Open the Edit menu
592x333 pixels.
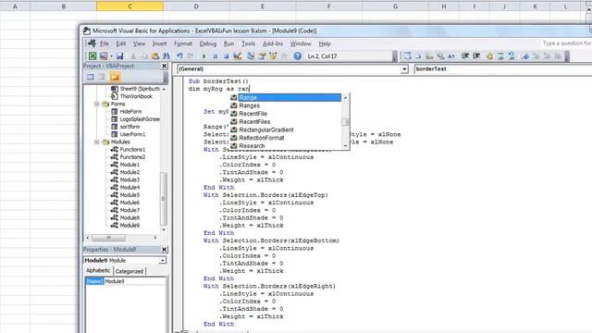121,43
